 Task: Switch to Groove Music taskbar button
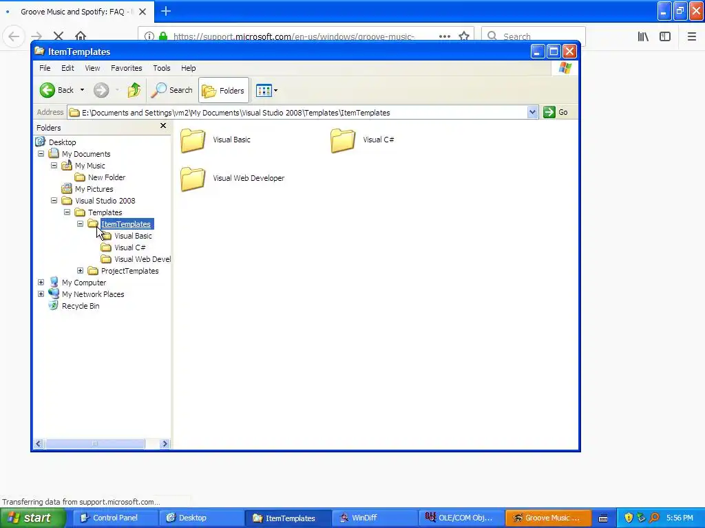coord(547,518)
